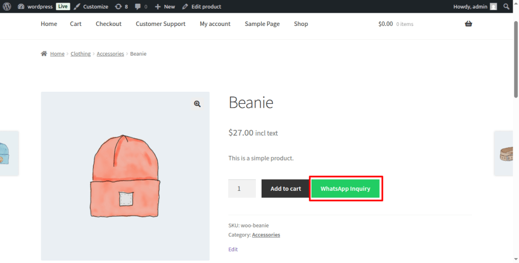519x263 pixels.
Task: Zoom product image with magnifier icon
Action: [197, 104]
